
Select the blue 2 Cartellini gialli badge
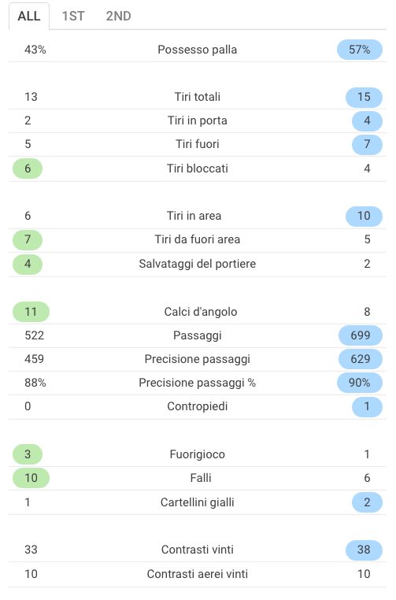pos(367,502)
